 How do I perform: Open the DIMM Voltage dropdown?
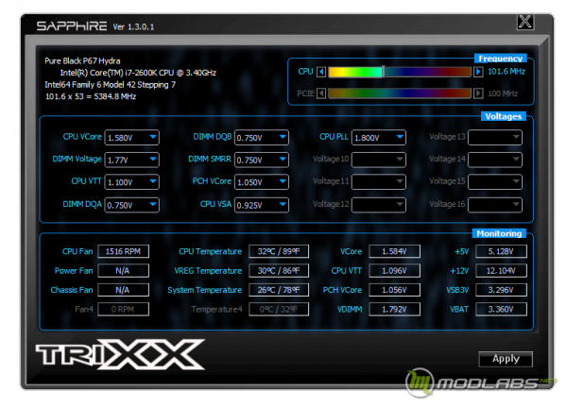132,160
